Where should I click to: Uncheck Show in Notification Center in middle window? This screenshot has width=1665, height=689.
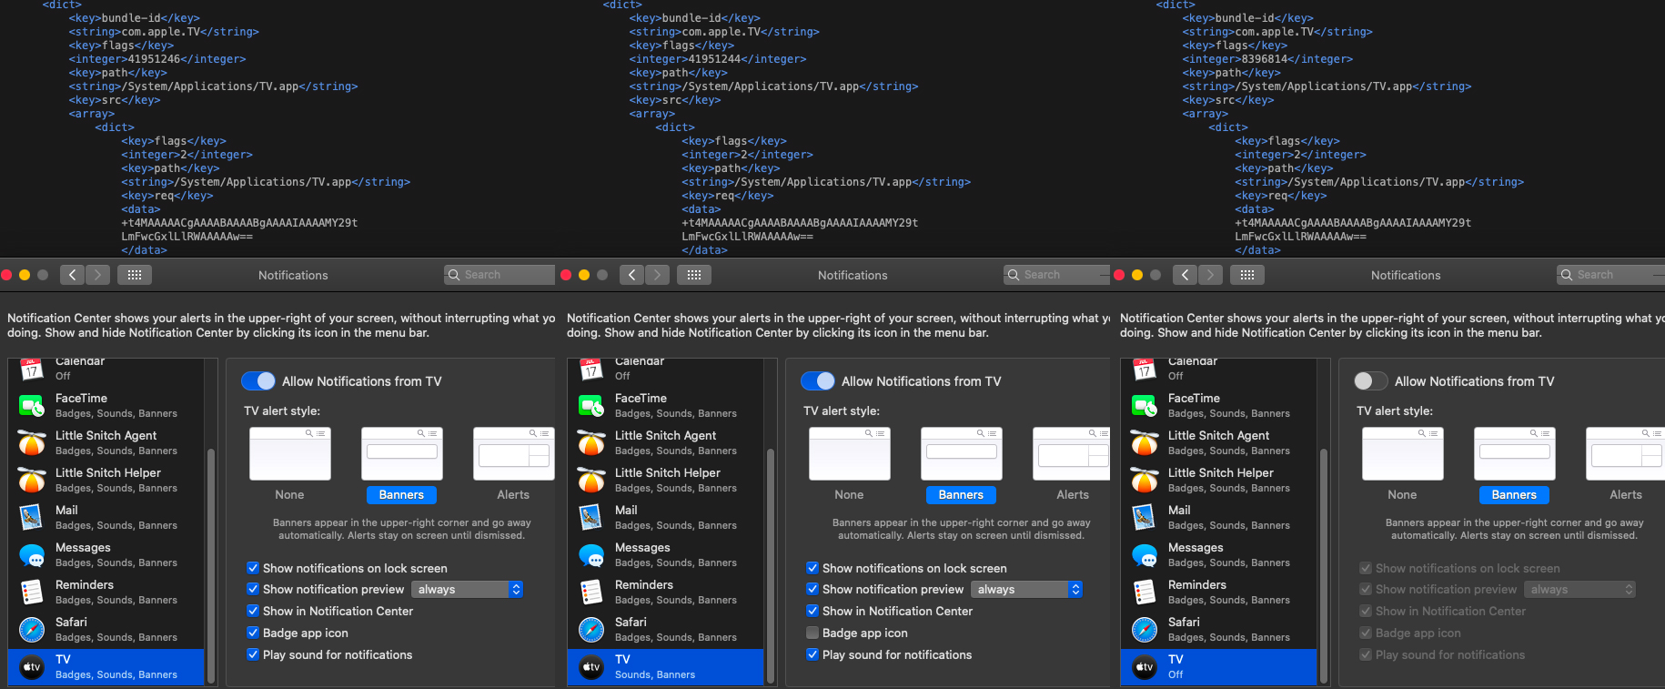tap(813, 611)
